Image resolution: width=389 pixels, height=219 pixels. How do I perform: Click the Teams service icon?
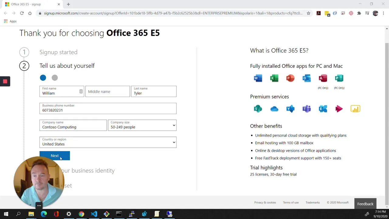[307, 109]
